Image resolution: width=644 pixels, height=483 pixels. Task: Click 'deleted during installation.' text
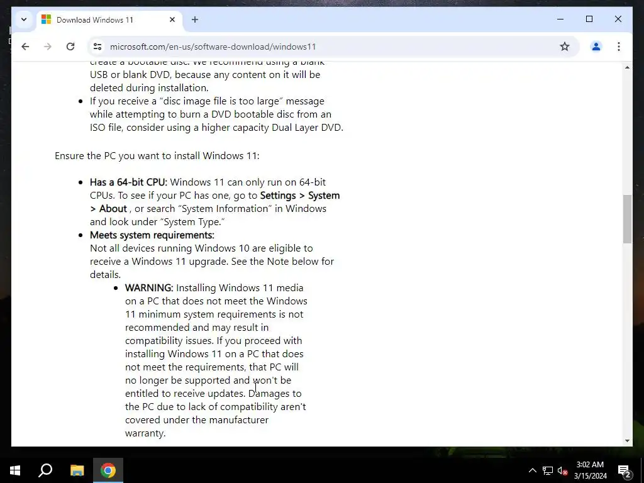[x=149, y=88]
